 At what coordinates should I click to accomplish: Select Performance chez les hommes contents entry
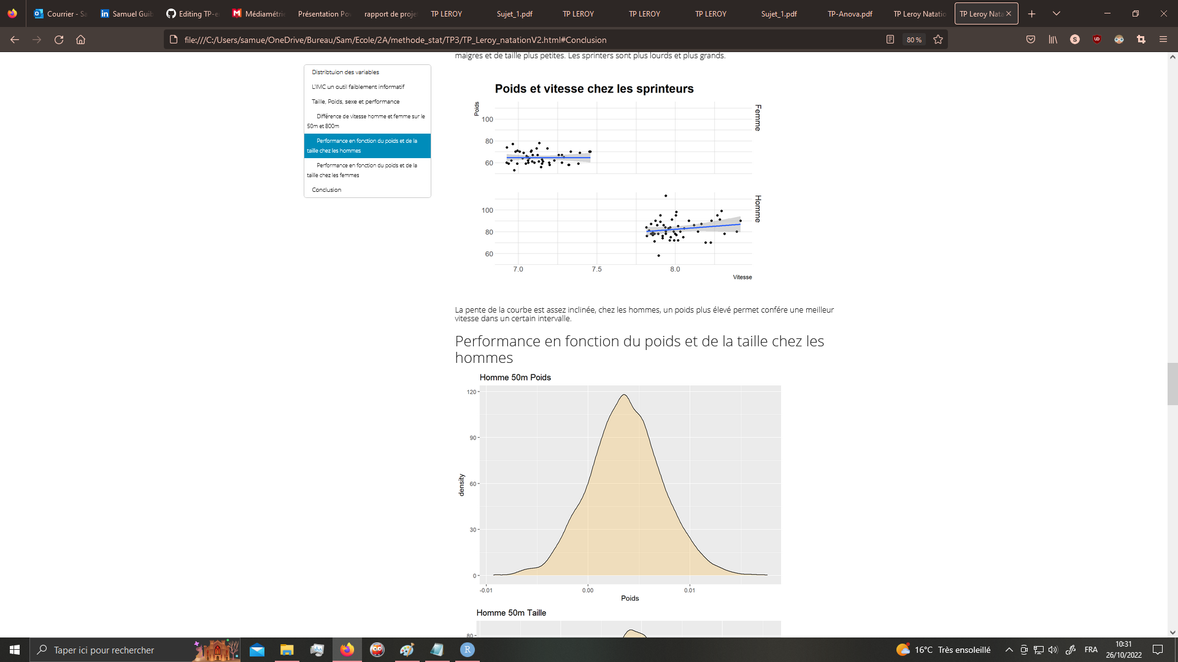(x=368, y=146)
